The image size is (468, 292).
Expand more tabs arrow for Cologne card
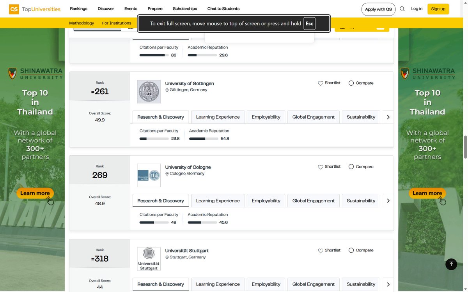[388, 201]
